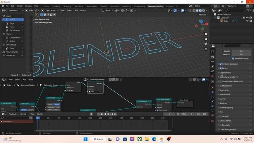Viewport: 254px width, 143px height.
Task: Enable wireframe viewport shading icon
Action: click(194, 11)
